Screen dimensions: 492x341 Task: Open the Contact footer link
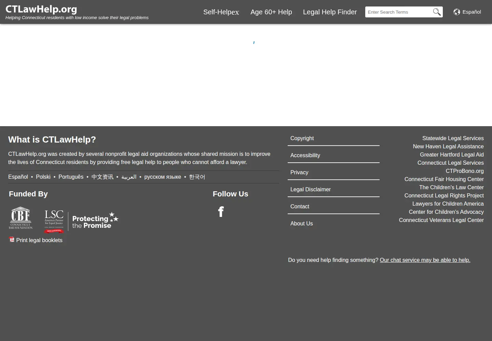[x=300, y=206]
